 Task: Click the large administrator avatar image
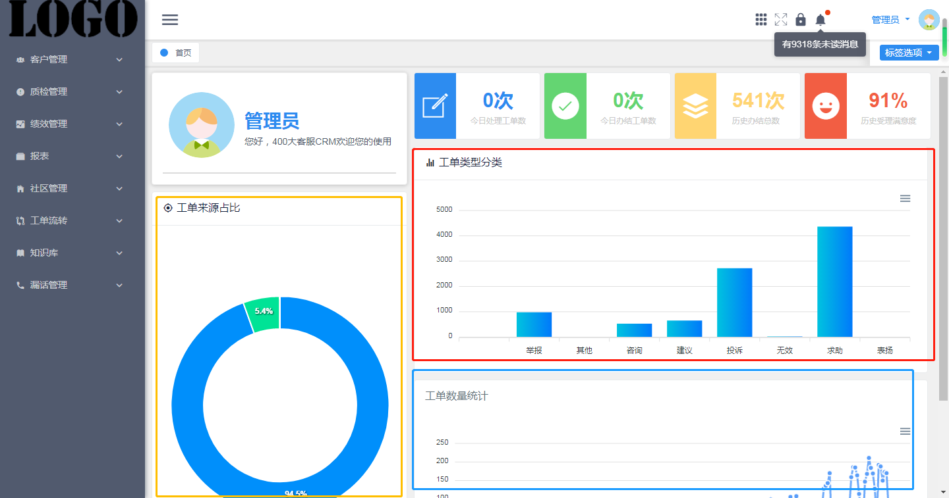[201, 125]
